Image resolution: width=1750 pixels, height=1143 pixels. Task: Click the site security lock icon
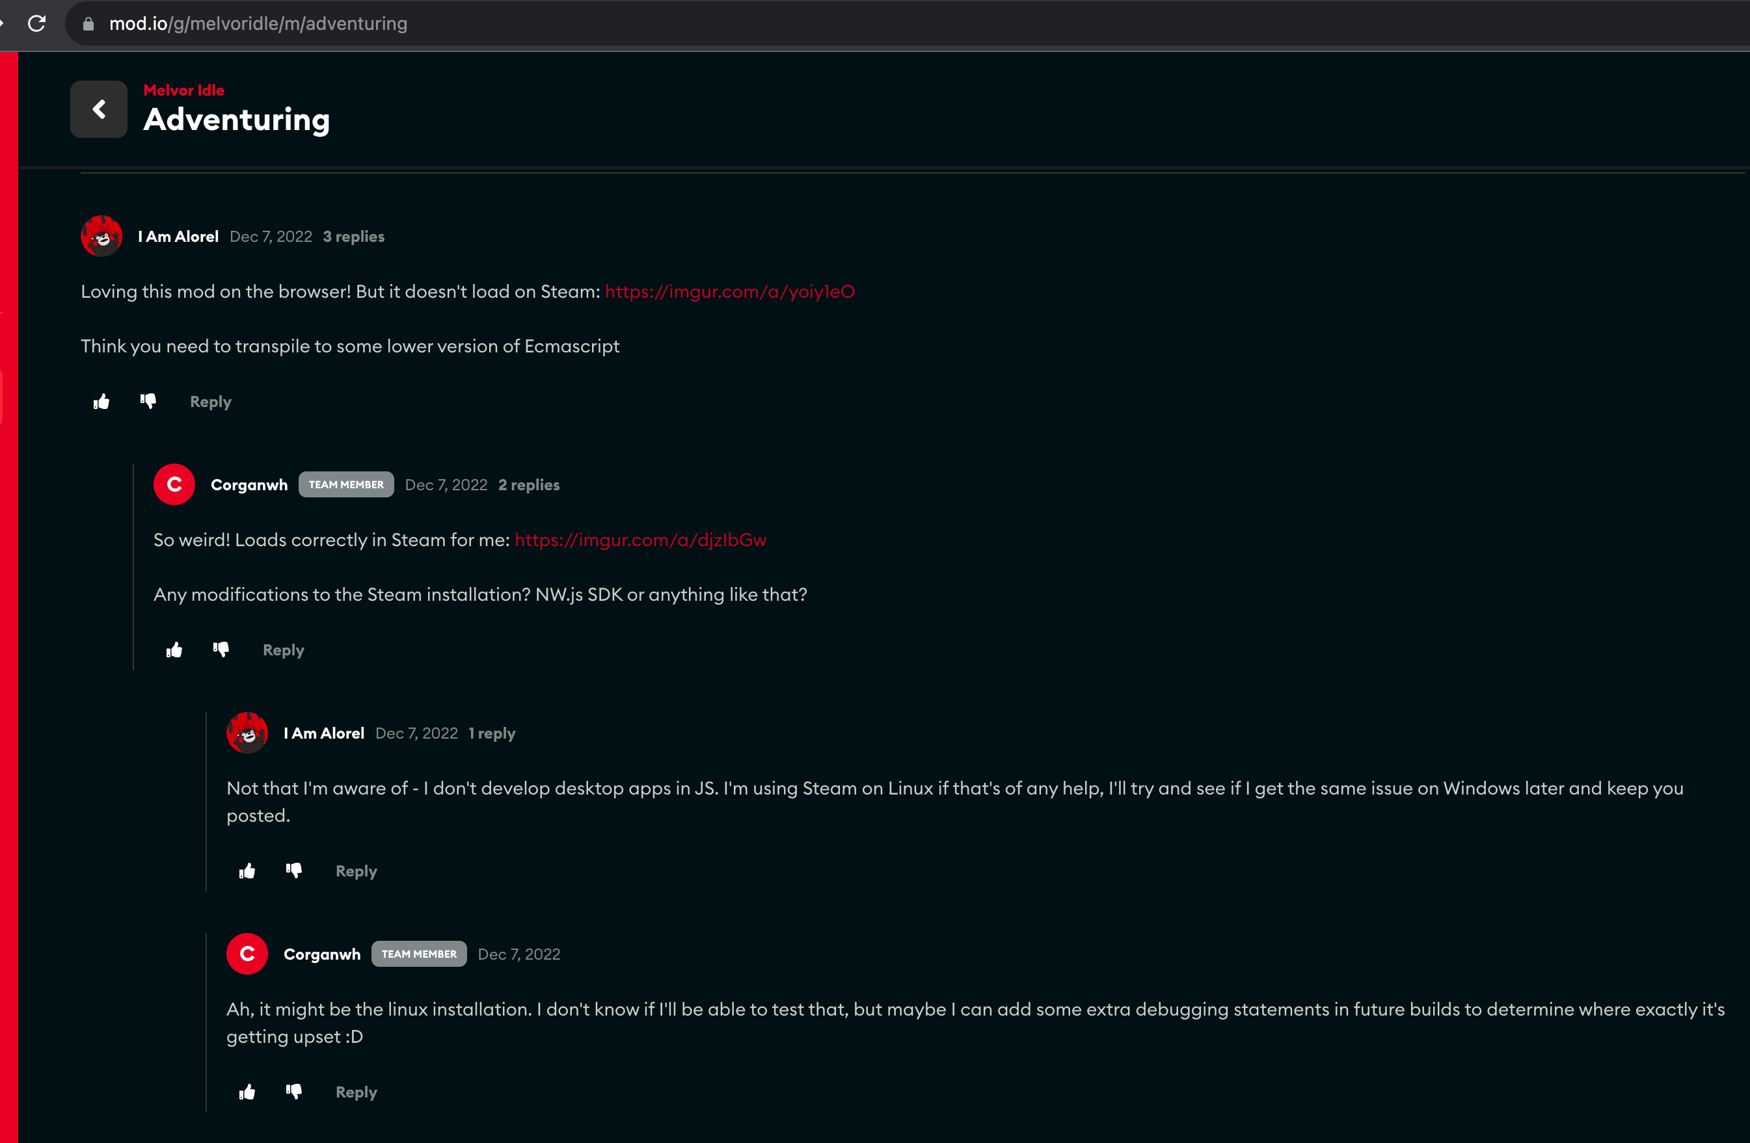(x=88, y=23)
